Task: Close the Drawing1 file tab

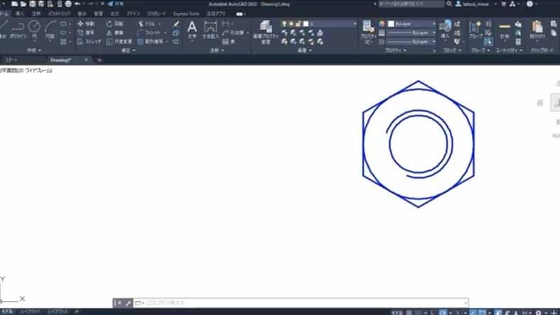Action: click(86, 60)
